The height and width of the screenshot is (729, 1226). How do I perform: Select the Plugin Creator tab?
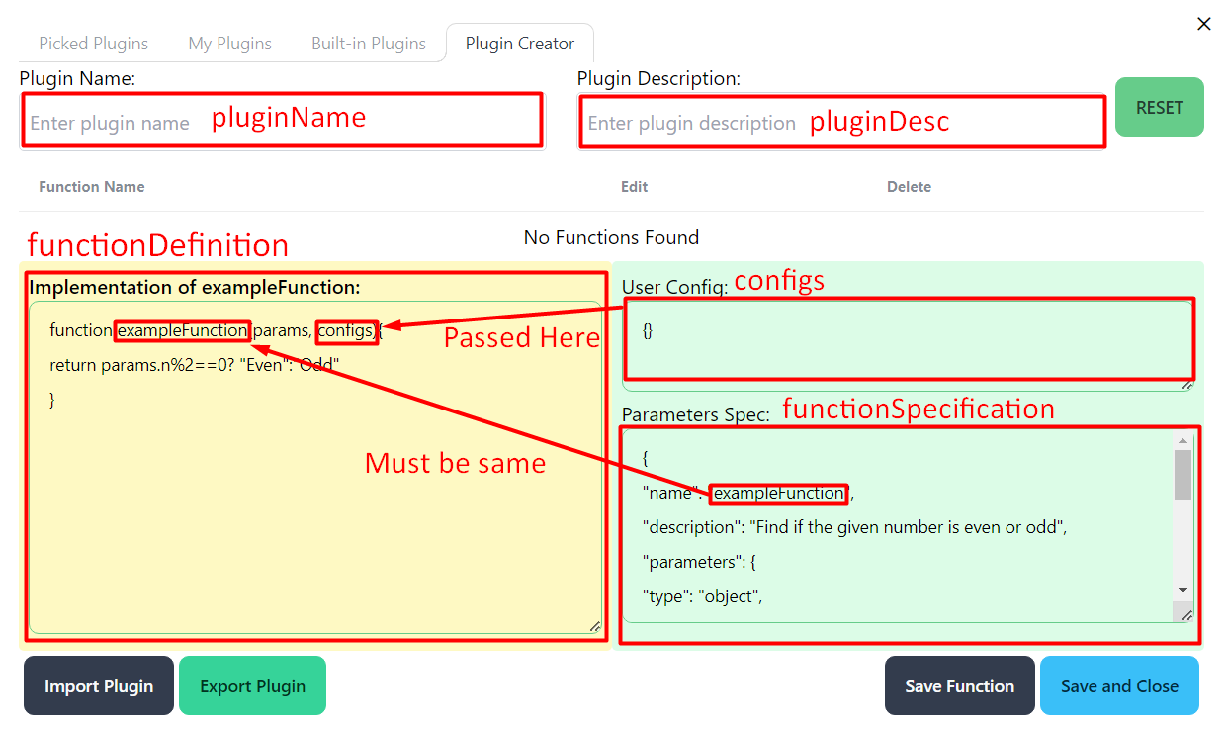(519, 43)
